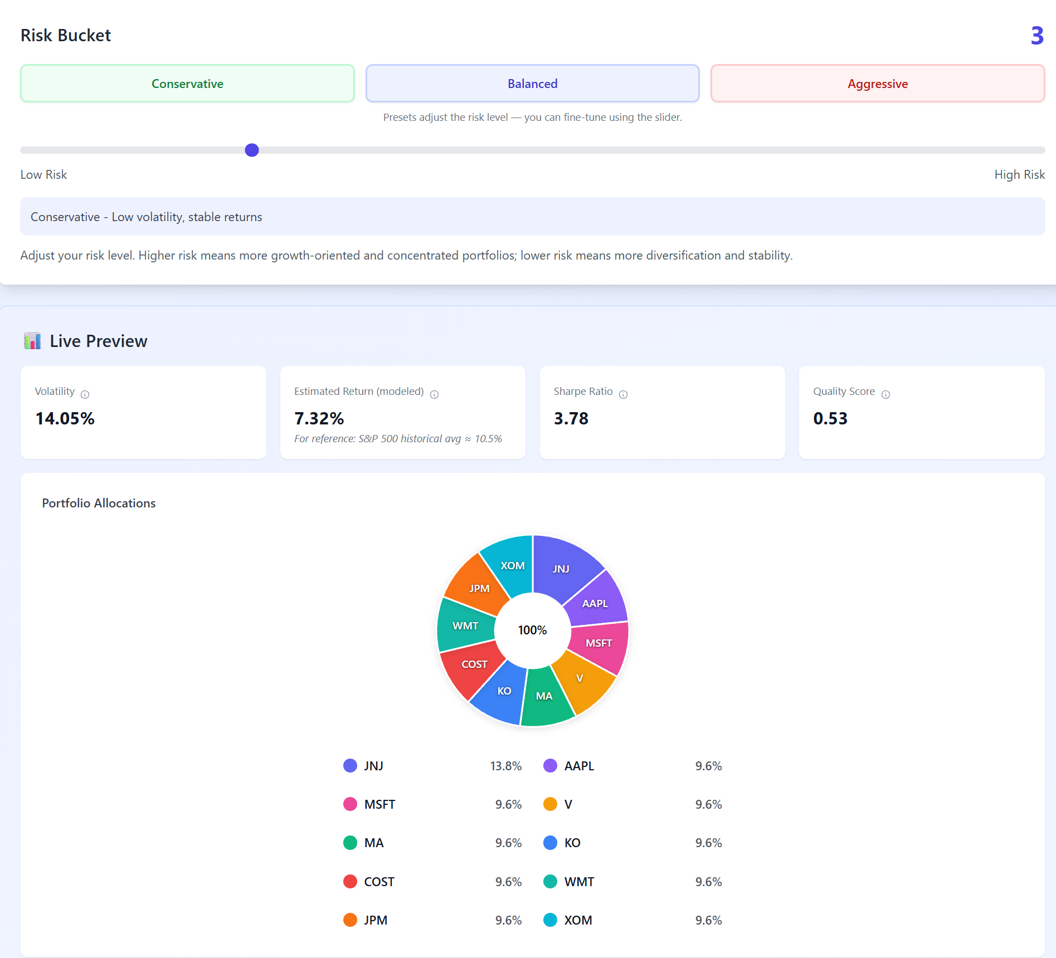Open the Volatility info tooltip
Viewport: 1056px width, 958px height.
point(85,394)
